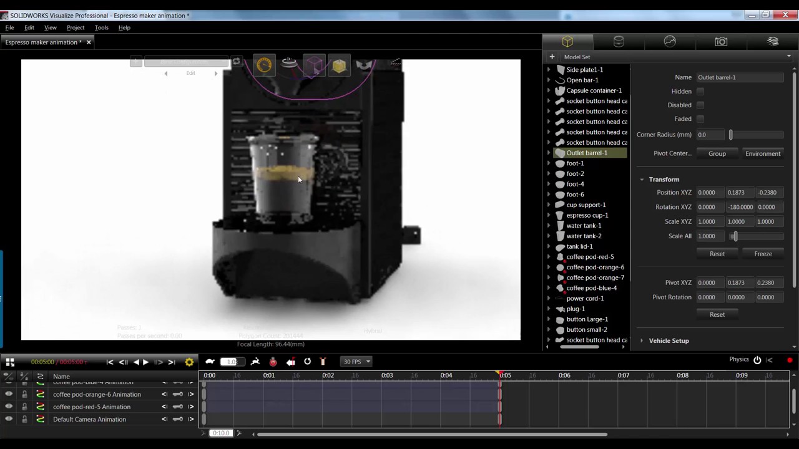Toggle visibility eye of coffee pod-orange-6 Animation
This screenshot has width=799, height=449.
(9, 394)
